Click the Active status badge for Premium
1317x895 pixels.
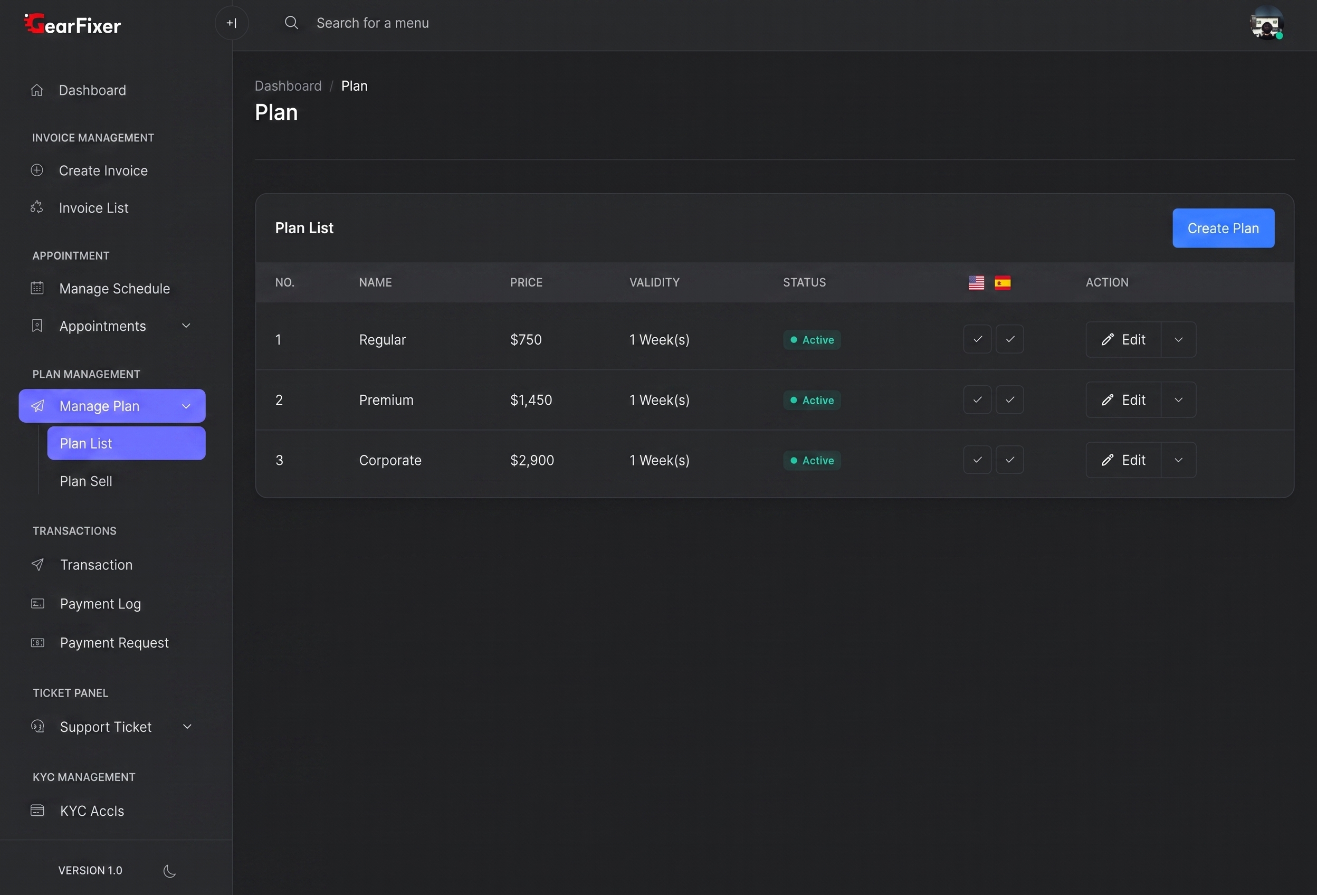pos(812,400)
